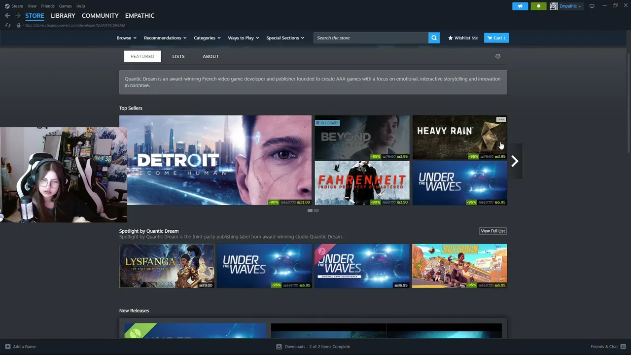Open the Games menu

tap(65, 6)
